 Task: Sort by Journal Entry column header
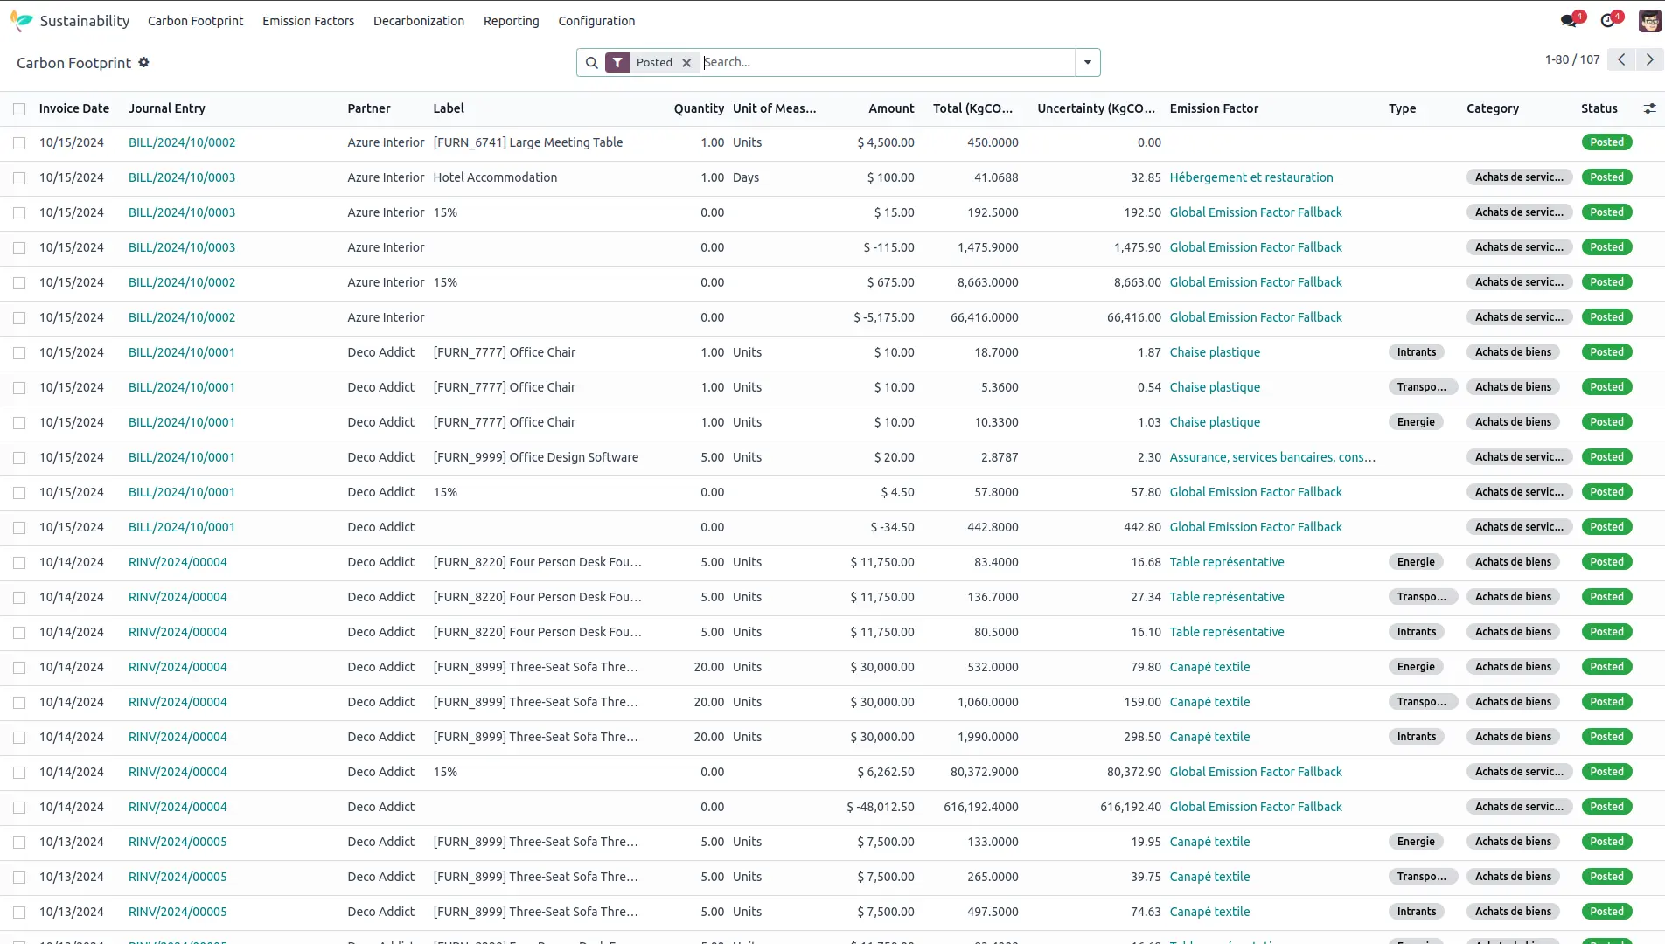point(166,108)
